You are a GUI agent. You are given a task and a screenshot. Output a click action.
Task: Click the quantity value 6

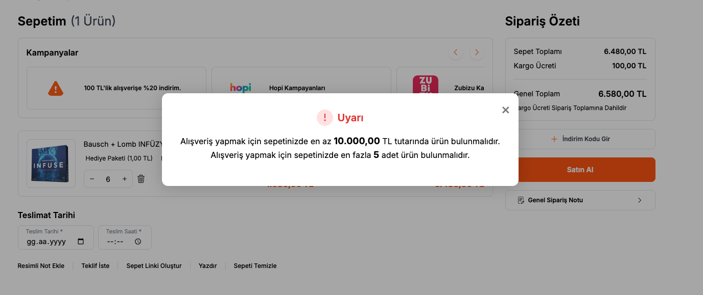pos(108,179)
